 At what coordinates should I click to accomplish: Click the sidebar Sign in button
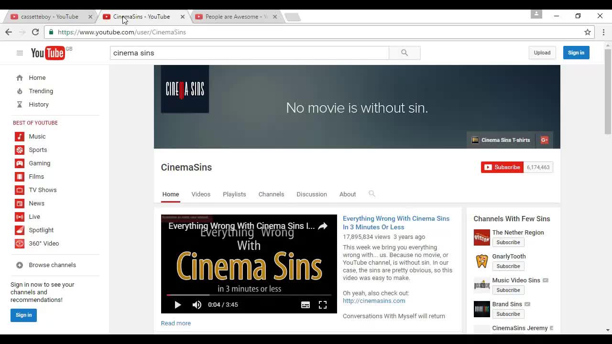tap(23, 315)
